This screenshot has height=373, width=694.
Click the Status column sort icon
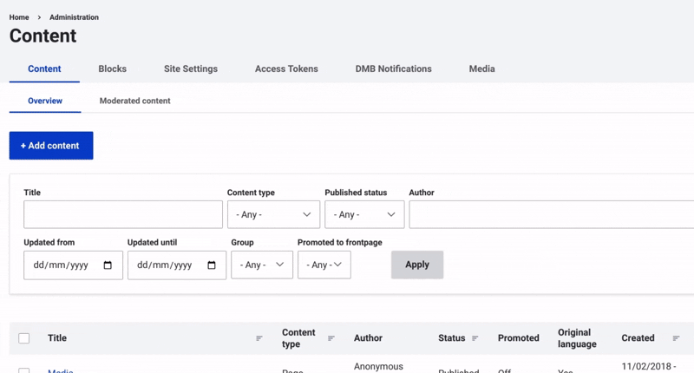(475, 338)
